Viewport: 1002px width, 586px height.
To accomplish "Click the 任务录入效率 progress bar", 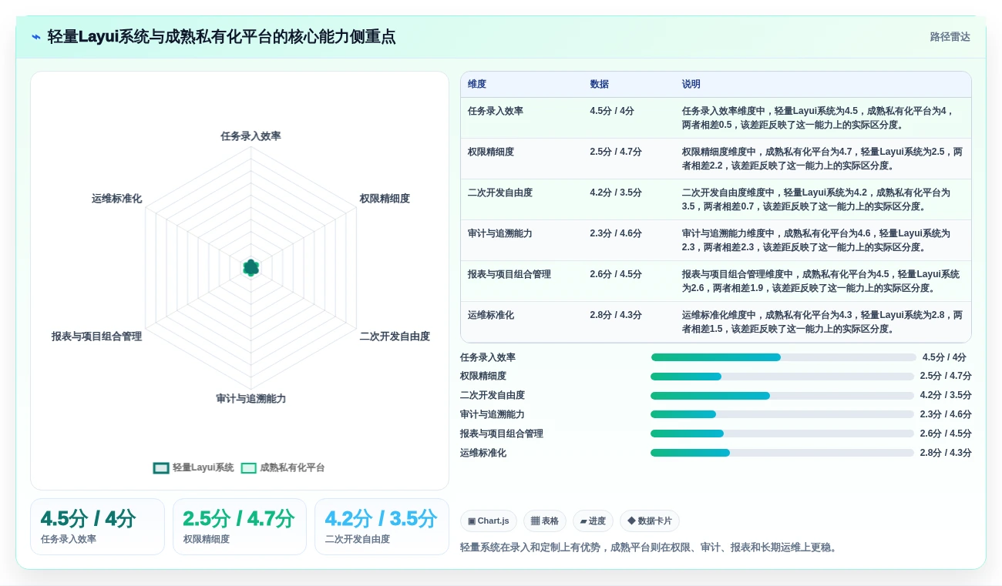I will click(783, 357).
